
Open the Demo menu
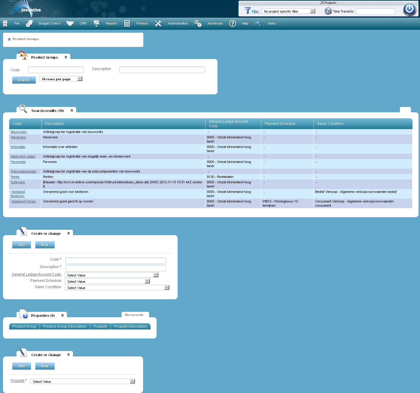tap(272, 23)
